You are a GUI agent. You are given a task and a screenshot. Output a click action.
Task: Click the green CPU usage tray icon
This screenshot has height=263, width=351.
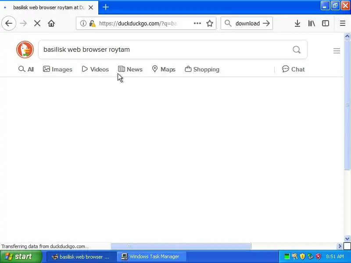pos(287,256)
